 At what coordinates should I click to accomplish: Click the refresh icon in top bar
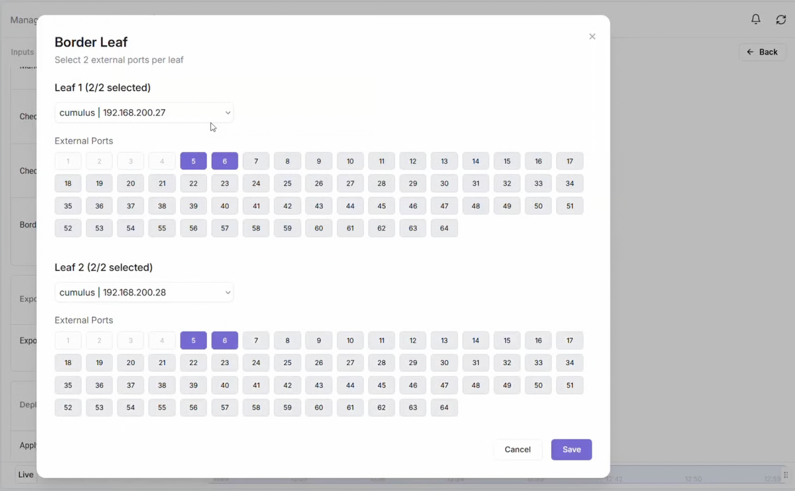pyautogui.click(x=781, y=19)
